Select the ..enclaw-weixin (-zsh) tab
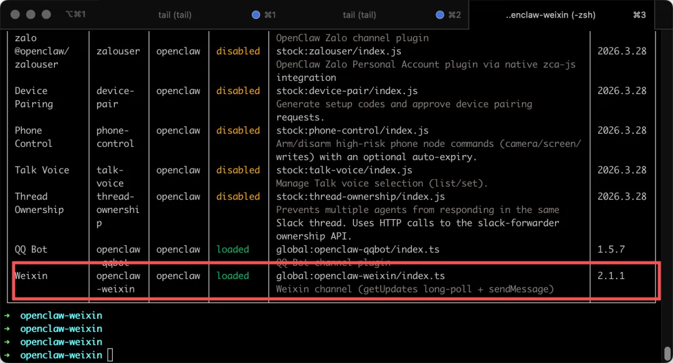This screenshot has width=673, height=363. coord(550,15)
